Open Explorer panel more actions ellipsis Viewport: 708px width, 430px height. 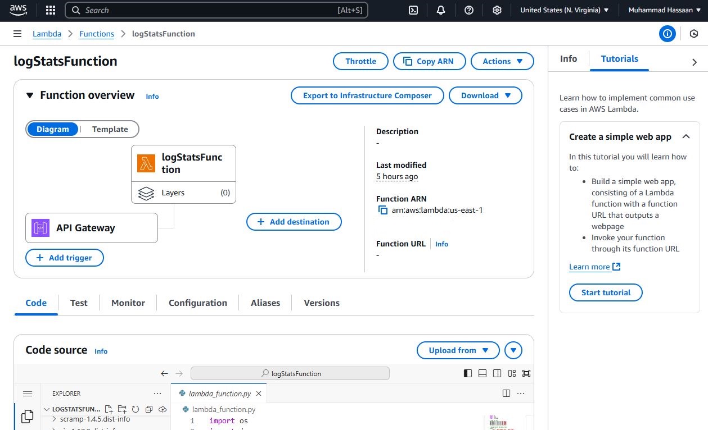click(x=157, y=394)
